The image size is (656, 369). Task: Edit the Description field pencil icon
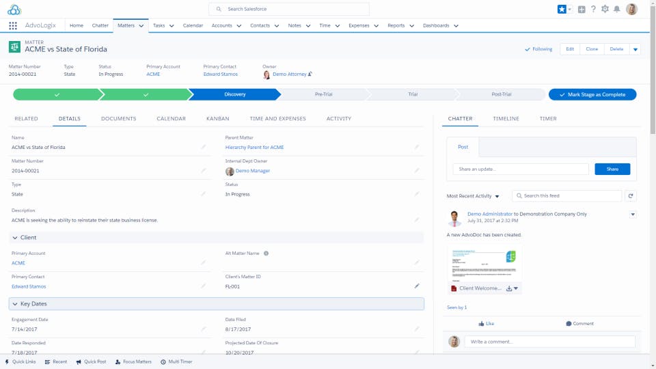pyautogui.click(x=417, y=219)
